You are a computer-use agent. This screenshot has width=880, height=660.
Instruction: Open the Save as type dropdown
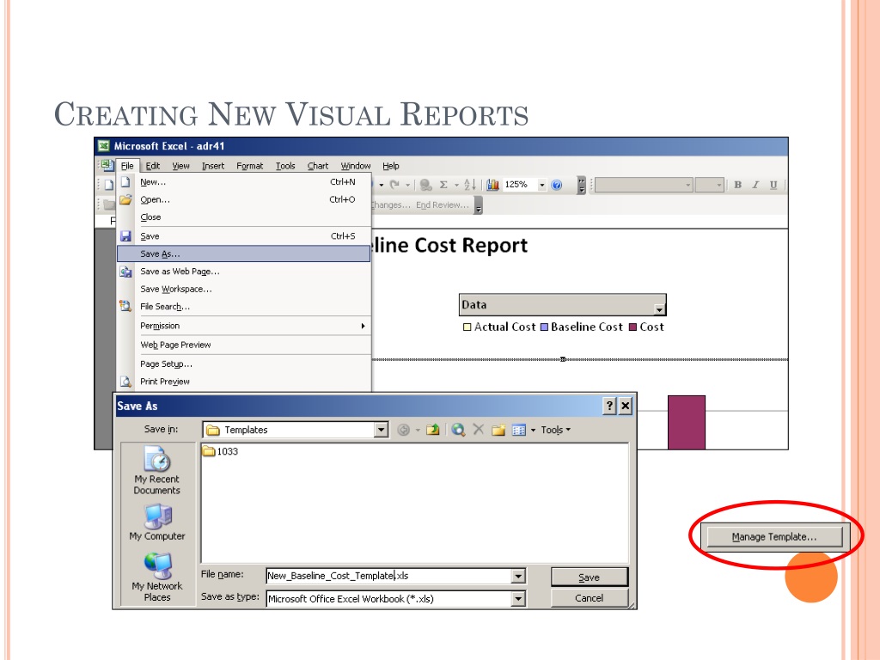coord(518,599)
